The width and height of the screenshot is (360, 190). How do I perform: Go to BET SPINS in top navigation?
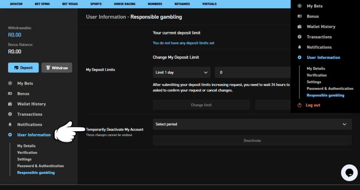coord(42,4)
